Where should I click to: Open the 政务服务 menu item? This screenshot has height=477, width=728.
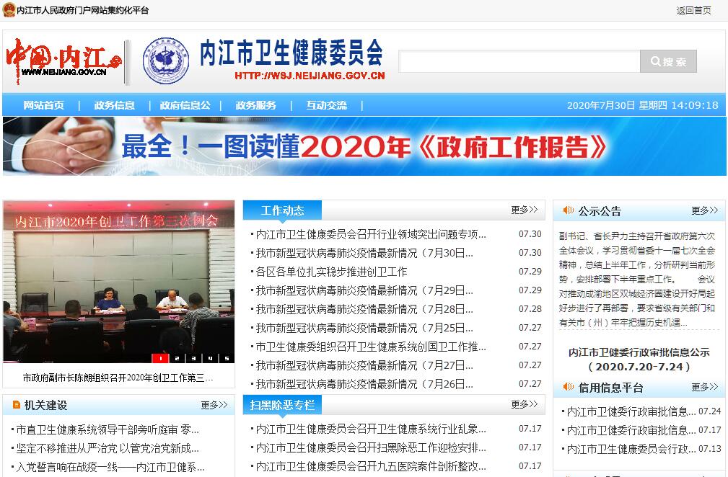tap(256, 105)
